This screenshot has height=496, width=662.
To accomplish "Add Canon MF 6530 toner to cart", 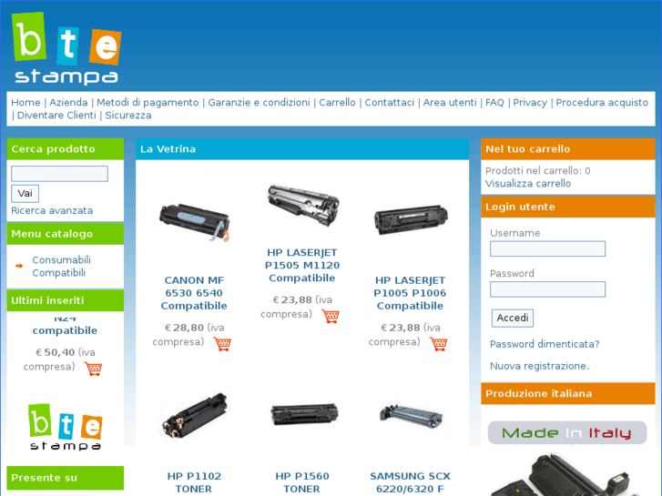I will pyautogui.click(x=222, y=344).
